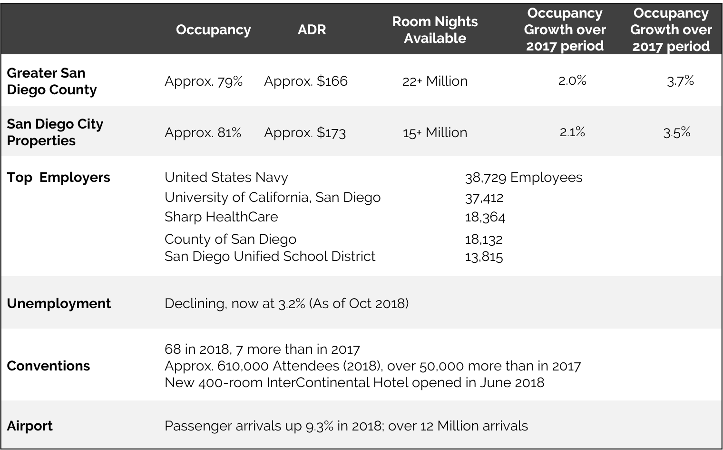Viewport: 723px width, 450px height.
Task: Click the Conventions row label
Action: (49, 366)
